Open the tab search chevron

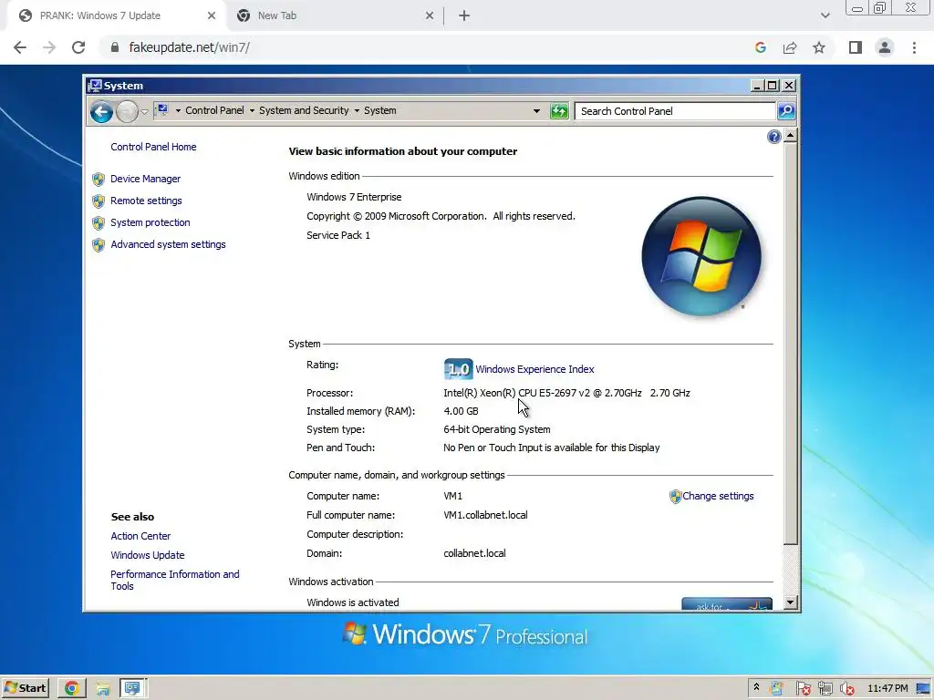[825, 16]
